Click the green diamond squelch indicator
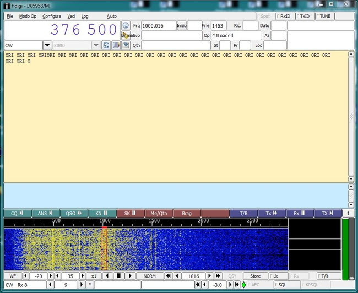 tap(243, 285)
